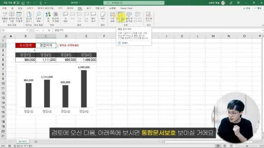Click the insert function fx icon
Image resolution: width=264 pixels, height=148 pixels.
click(x=49, y=30)
